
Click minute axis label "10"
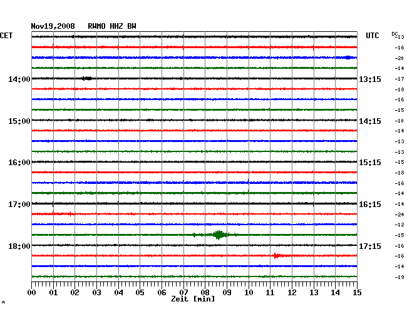249,292
